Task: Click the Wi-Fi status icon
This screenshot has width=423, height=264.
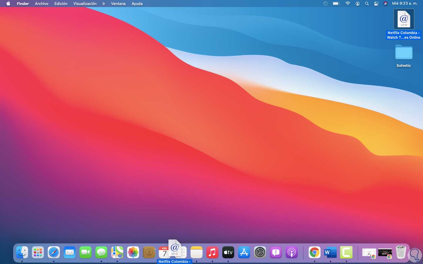Action: coord(348,4)
